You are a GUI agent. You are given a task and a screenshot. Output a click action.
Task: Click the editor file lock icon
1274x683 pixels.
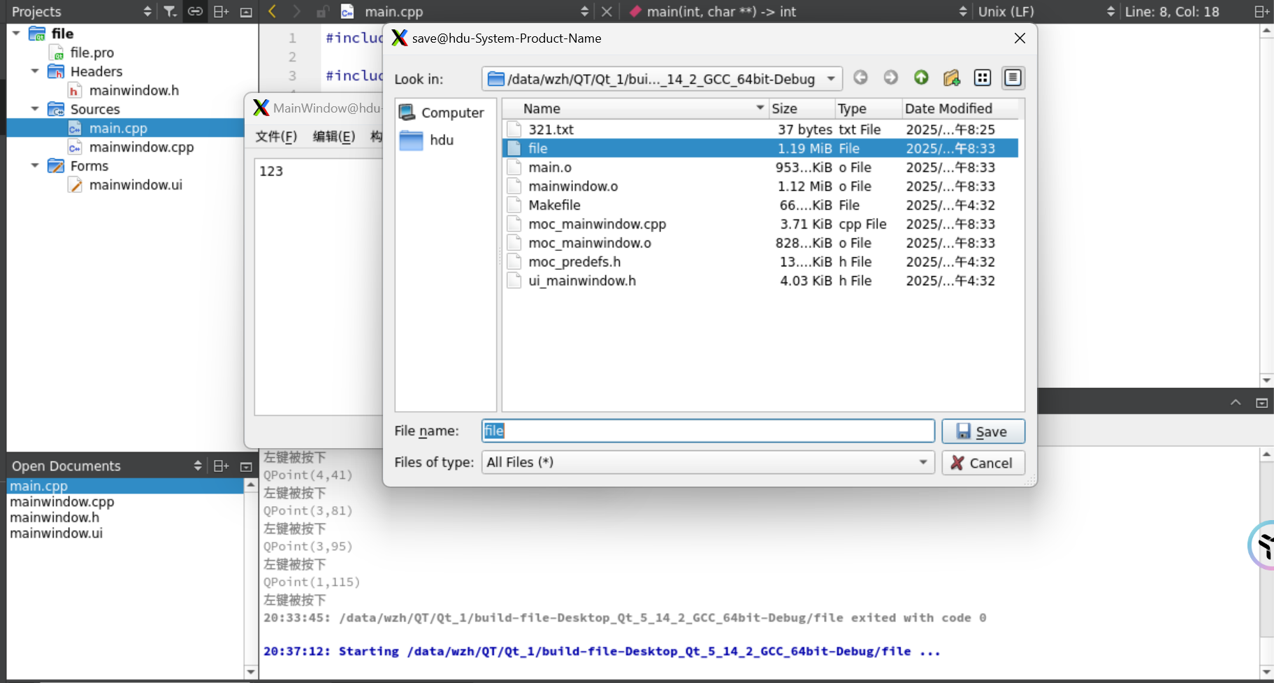[322, 11]
